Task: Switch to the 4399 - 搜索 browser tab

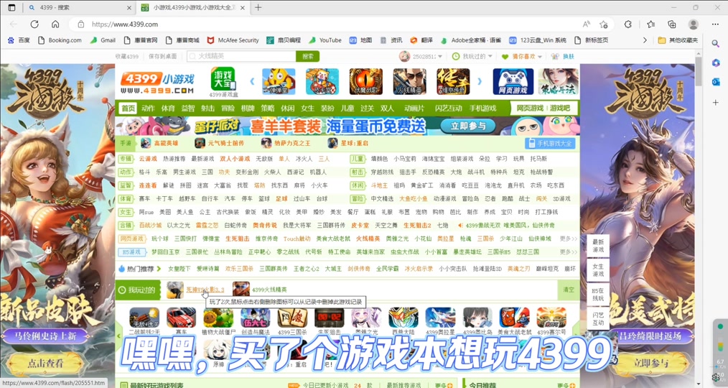Action: pos(80,7)
